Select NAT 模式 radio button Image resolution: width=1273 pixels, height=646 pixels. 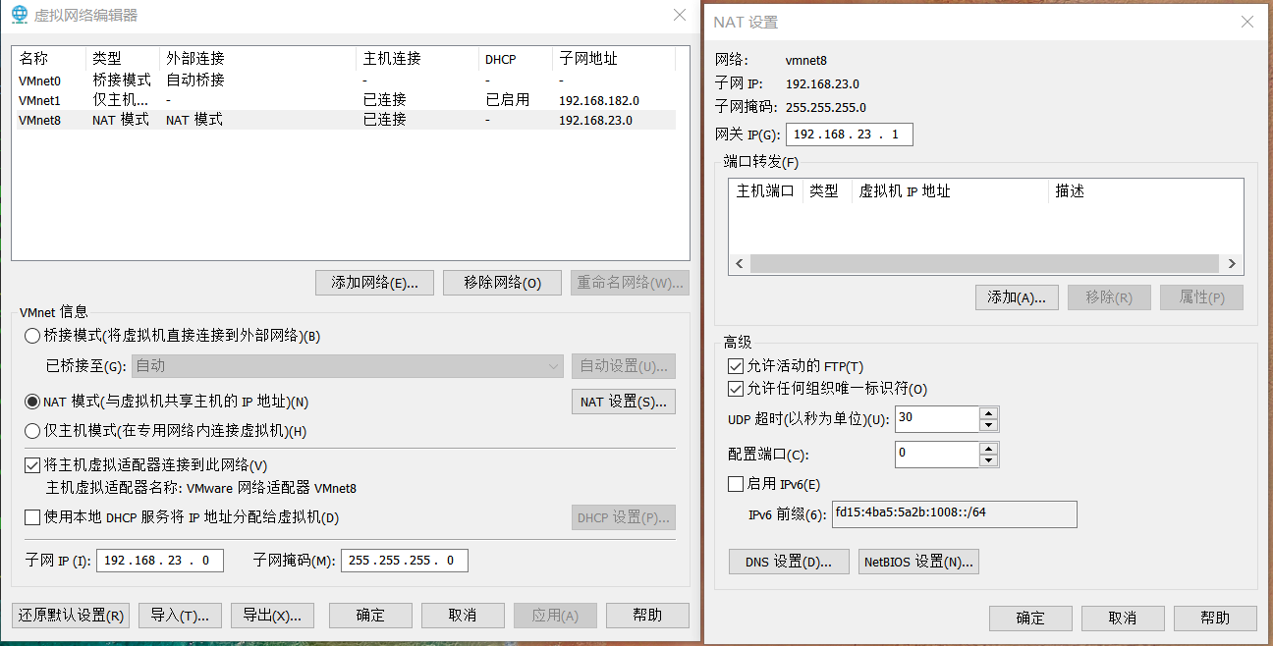click(x=32, y=402)
